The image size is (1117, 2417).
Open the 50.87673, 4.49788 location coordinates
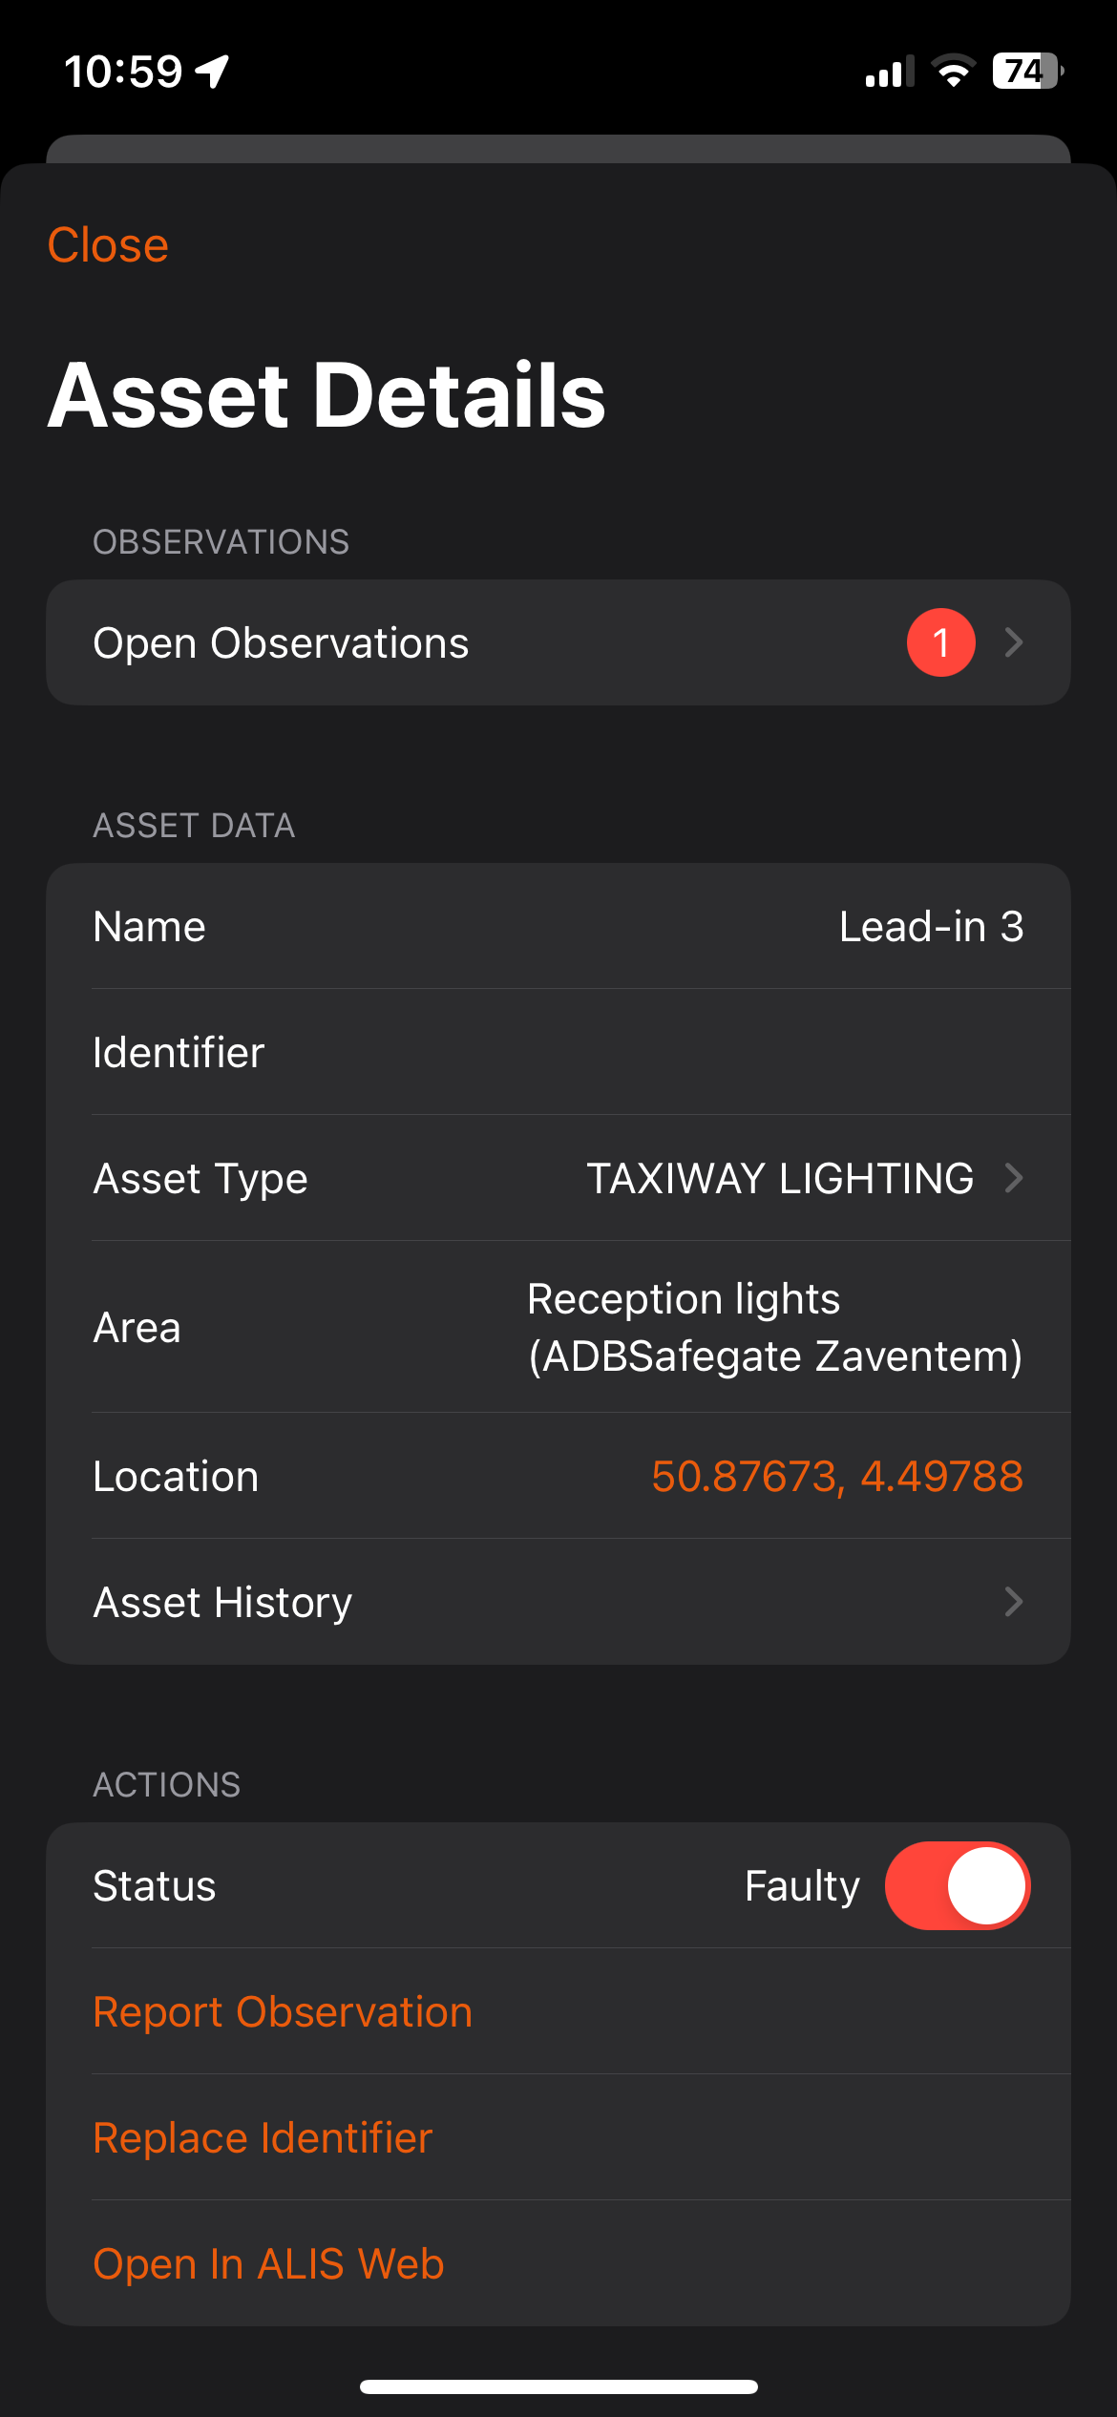(x=836, y=1477)
